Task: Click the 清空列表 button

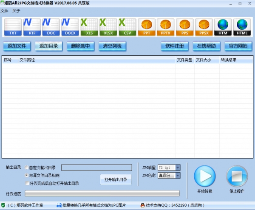Action: coord(113,46)
